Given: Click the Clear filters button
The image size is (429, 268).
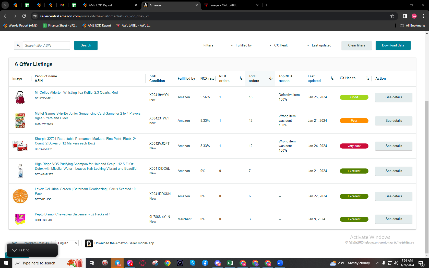Looking at the screenshot, I should 356,45.
